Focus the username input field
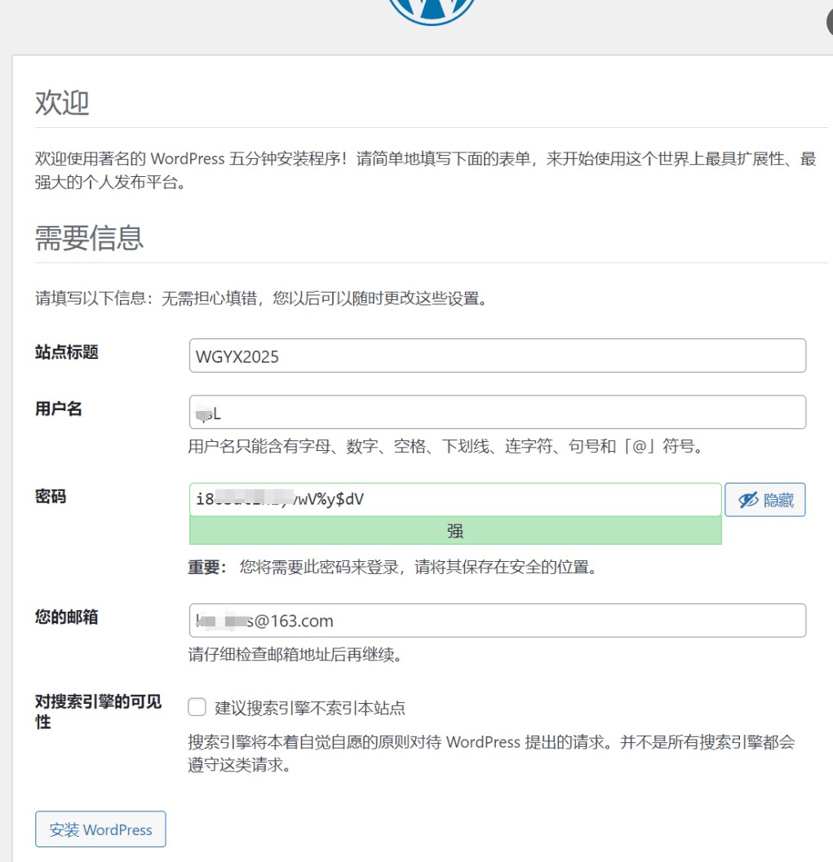 pos(498,413)
